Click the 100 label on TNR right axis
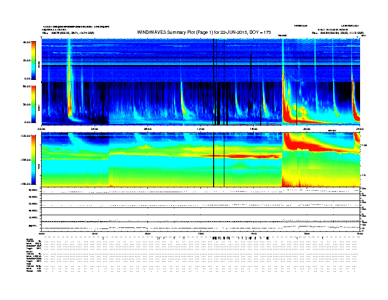This screenshot has width=388, height=300. [364, 145]
